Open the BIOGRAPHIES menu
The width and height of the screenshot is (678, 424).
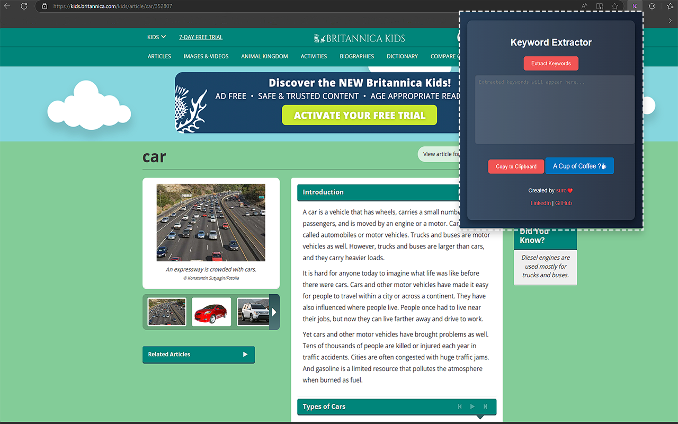point(357,56)
